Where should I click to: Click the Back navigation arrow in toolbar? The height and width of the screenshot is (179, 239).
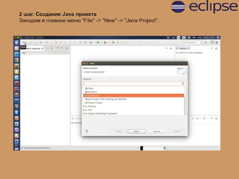coord(145,42)
